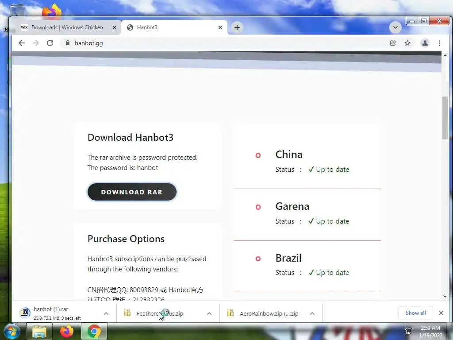The height and width of the screenshot is (340, 453).
Task: Close the Downloads Windows Chicken tab
Action: coord(115,27)
